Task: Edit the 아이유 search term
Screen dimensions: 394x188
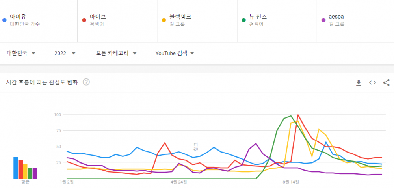Action: [18, 17]
